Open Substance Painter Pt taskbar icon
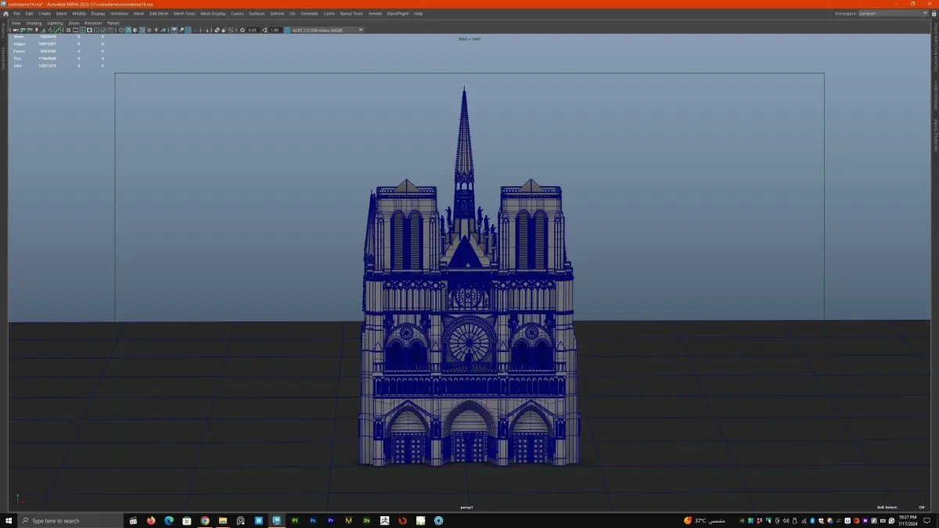This screenshot has height=528, width=939. (295, 520)
